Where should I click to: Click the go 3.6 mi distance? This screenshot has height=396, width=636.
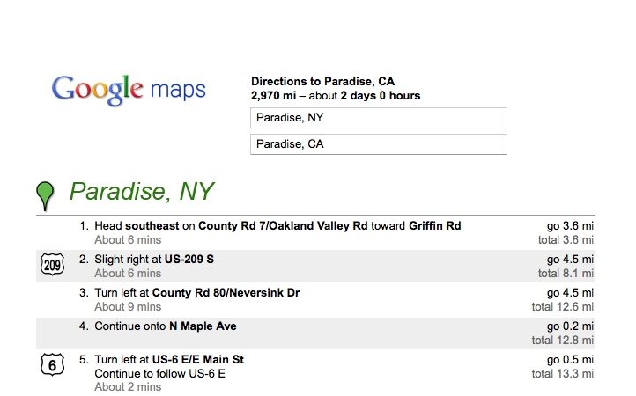tap(570, 226)
